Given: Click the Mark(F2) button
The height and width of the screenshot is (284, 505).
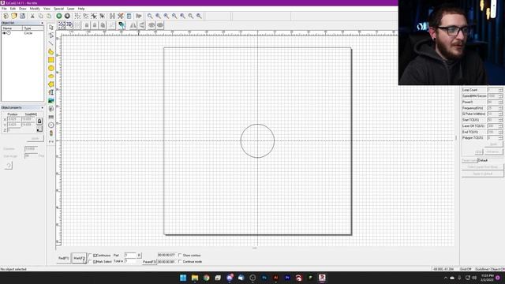Looking at the screenshot, I should (x=79, y=258).
